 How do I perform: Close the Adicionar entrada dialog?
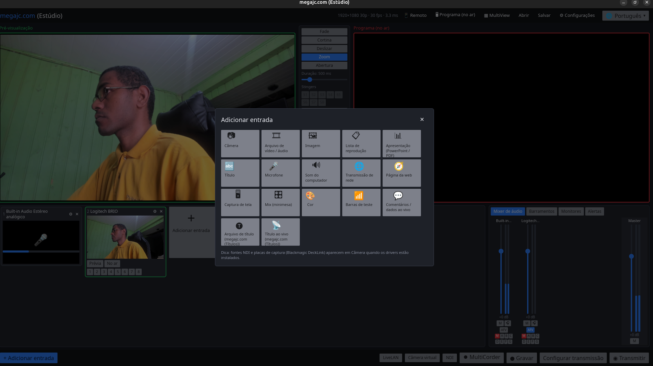tap(422, 119)
